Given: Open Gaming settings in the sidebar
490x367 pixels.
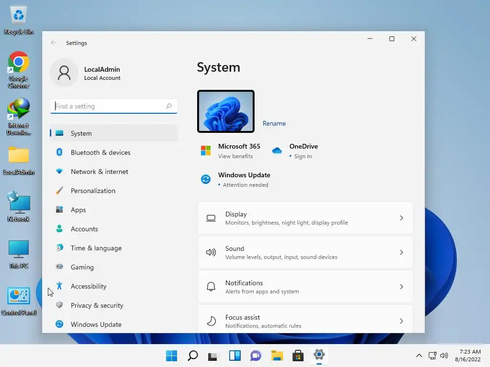Looking at the screenshot, I should 114,267.
